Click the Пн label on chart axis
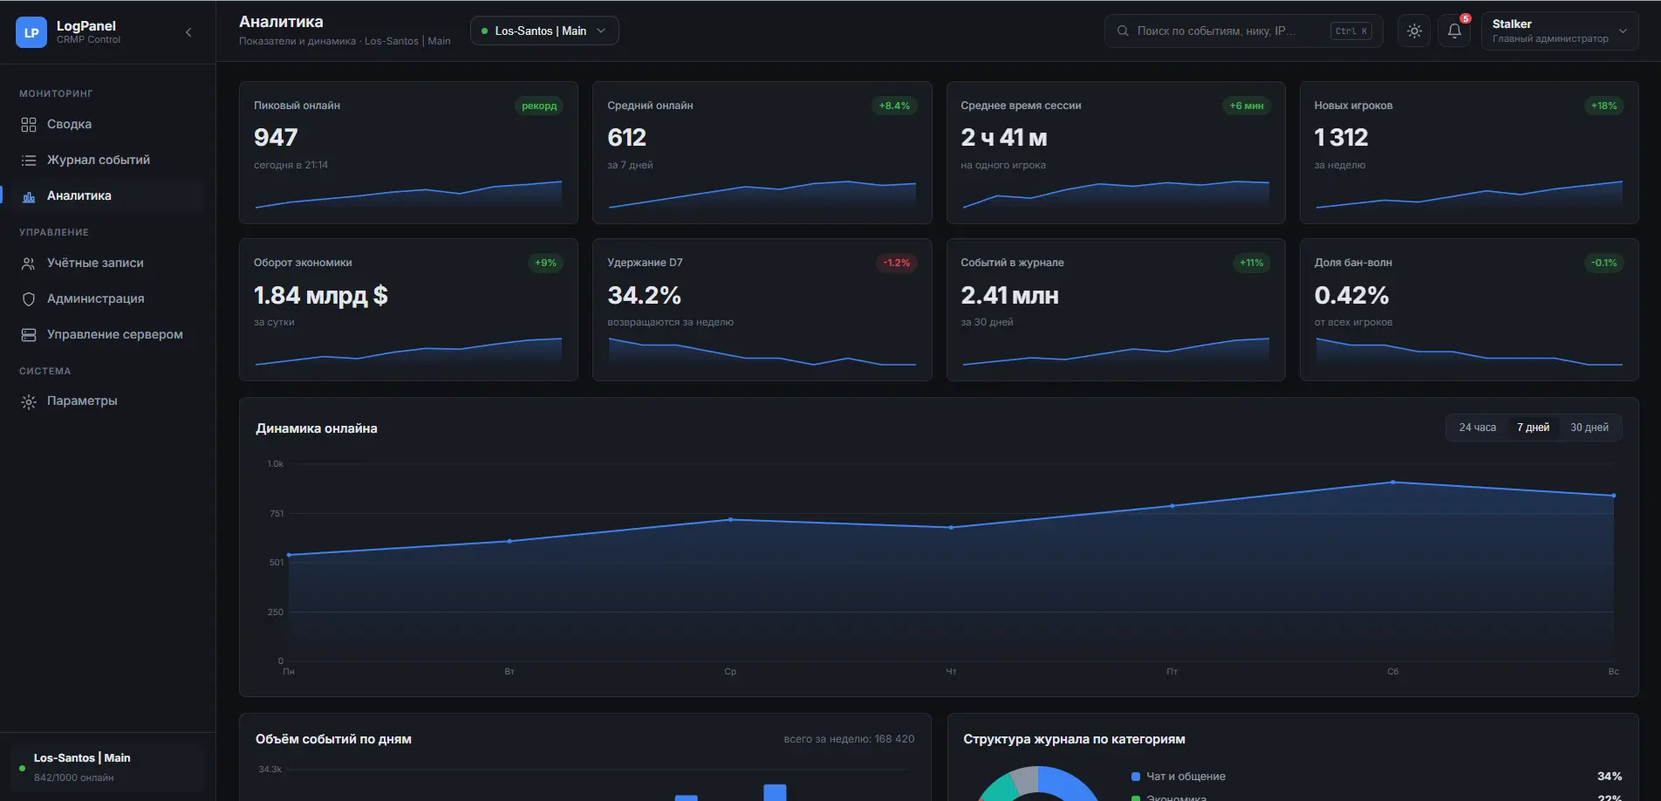 point(289,672)
